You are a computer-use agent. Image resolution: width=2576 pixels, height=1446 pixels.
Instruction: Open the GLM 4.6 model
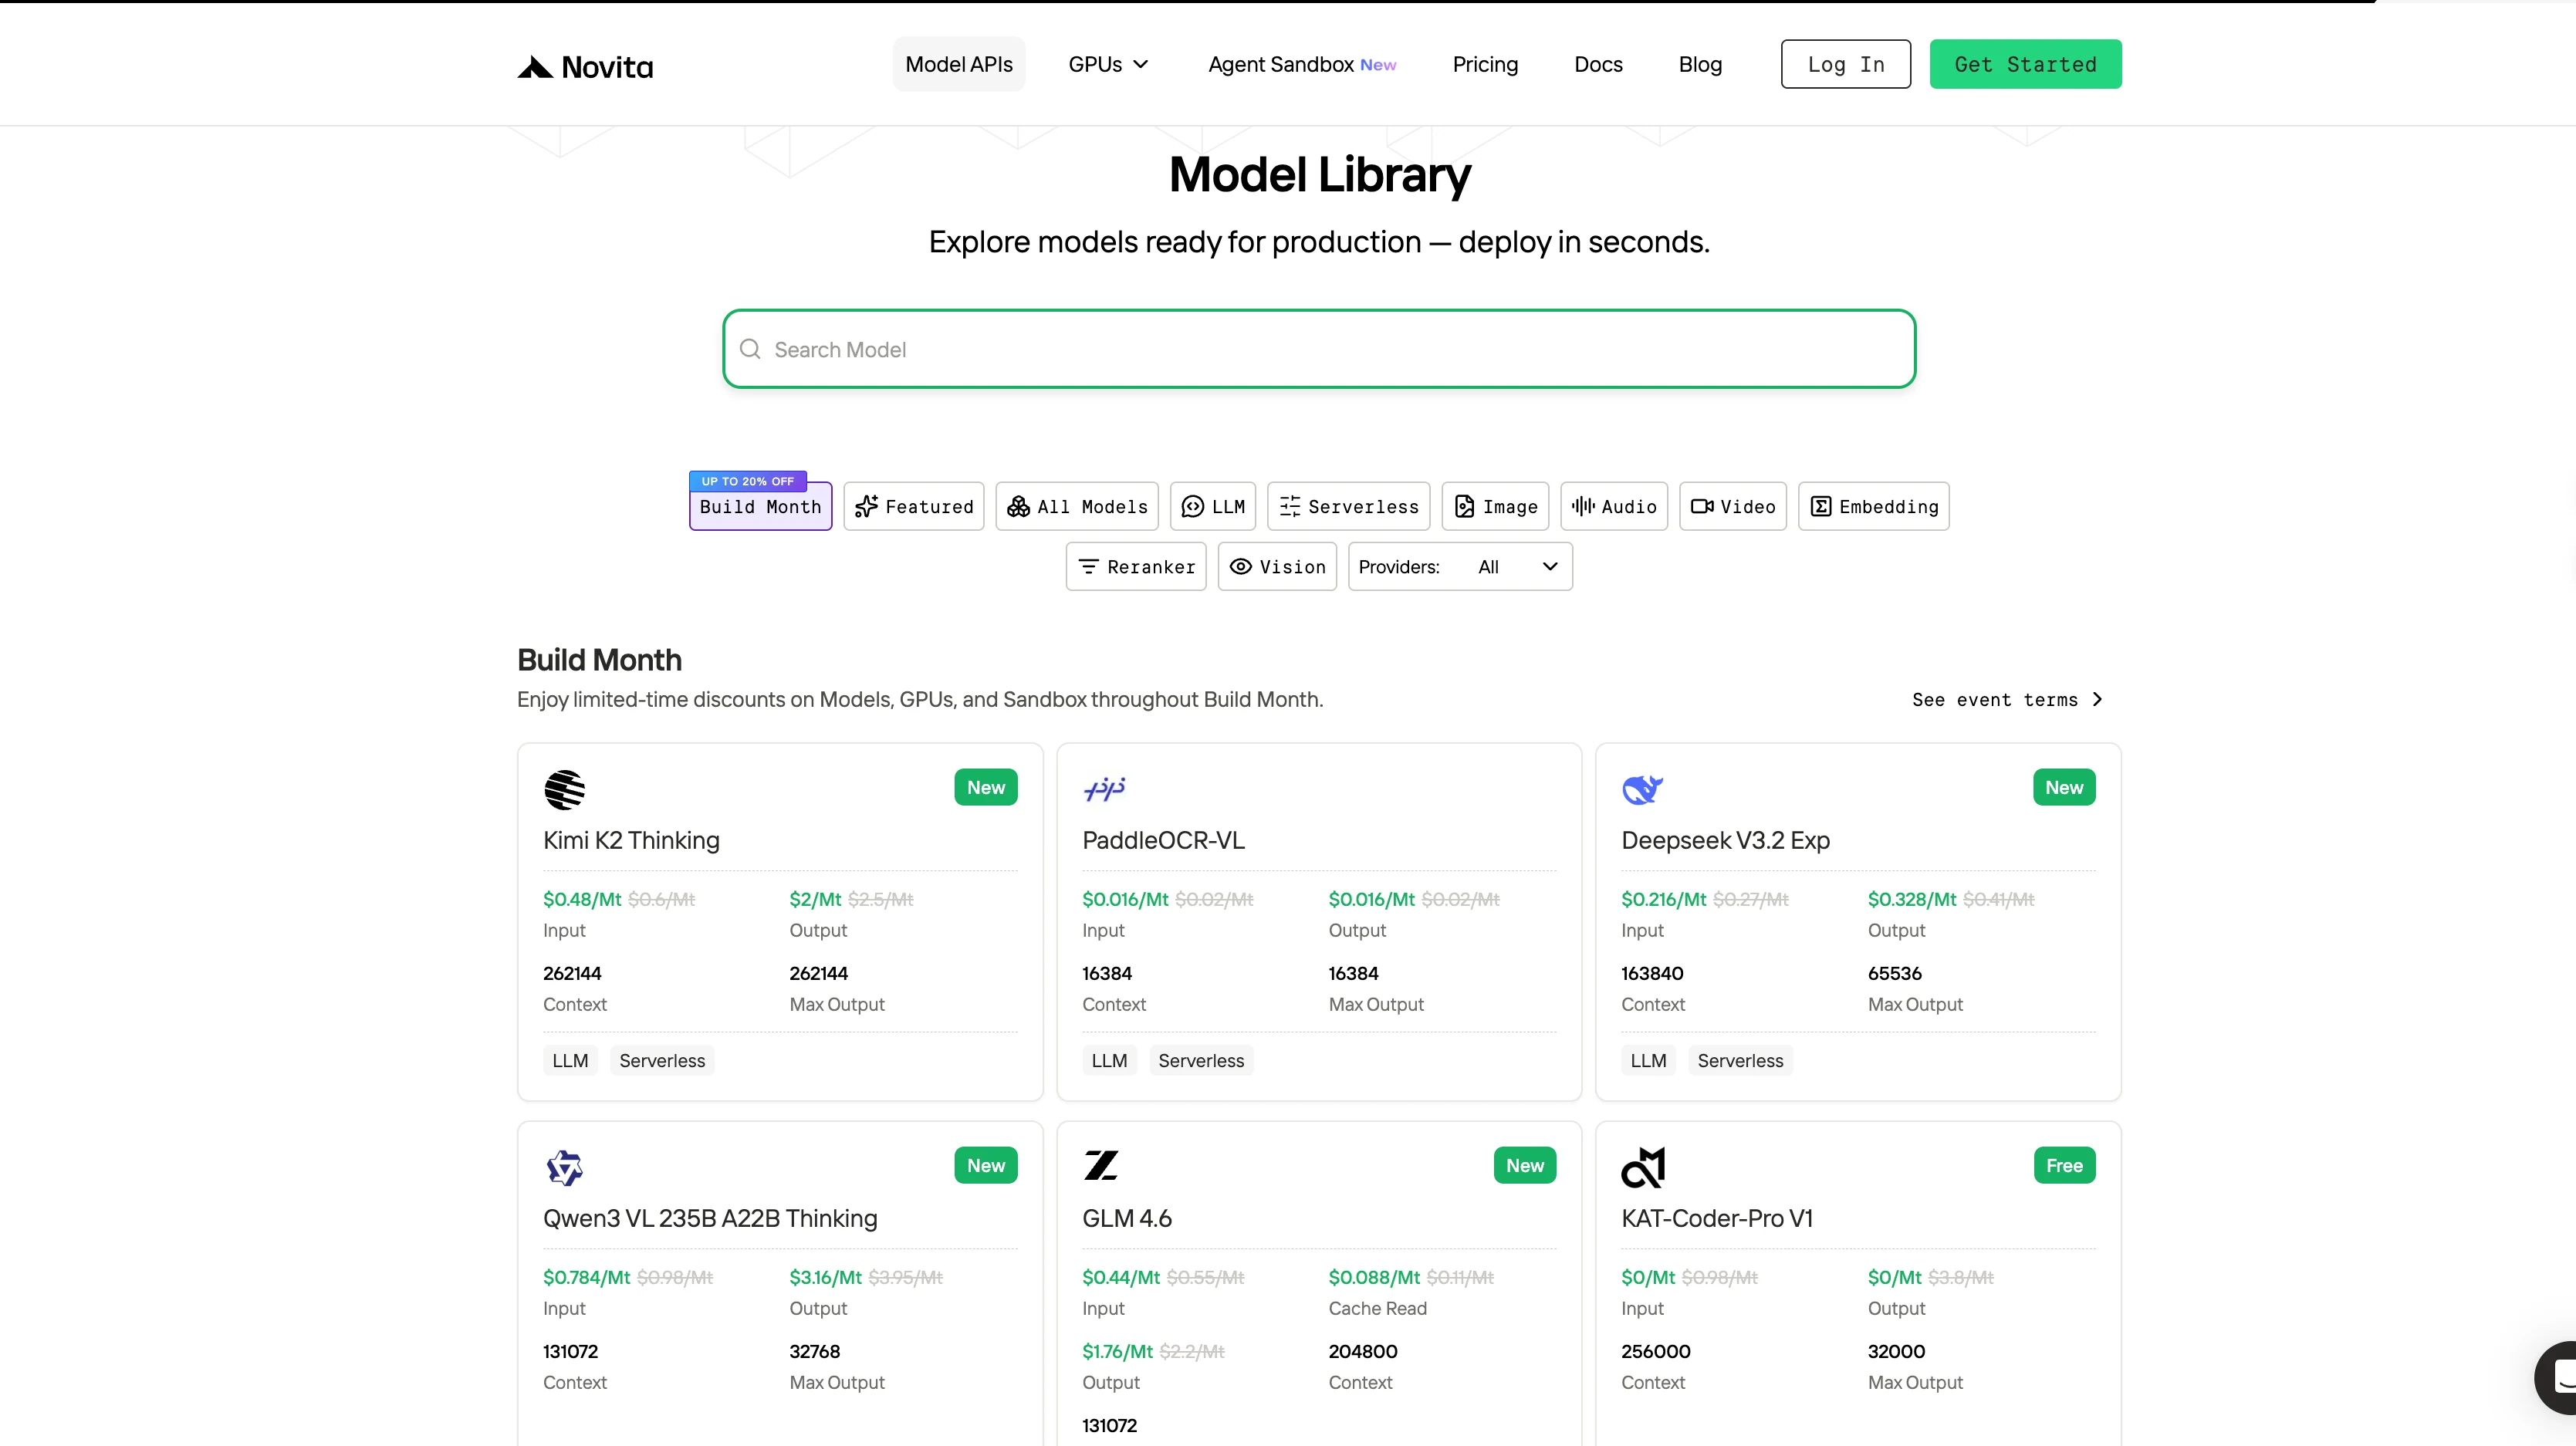pyautogui.click(x=1127, y=1218)
